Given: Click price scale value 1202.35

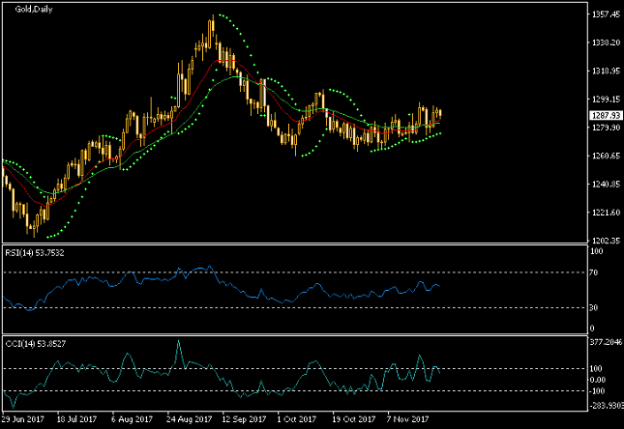Looking at the screenshot, I should (606, 241).
